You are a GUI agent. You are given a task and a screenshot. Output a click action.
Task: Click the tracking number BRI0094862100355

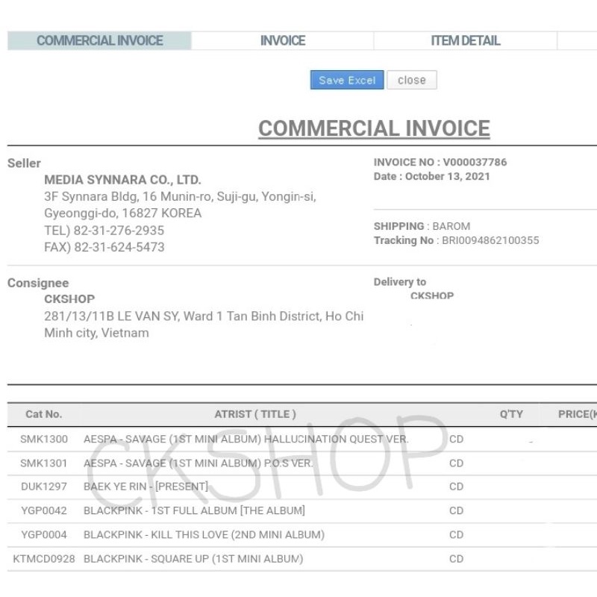(490, 240)
